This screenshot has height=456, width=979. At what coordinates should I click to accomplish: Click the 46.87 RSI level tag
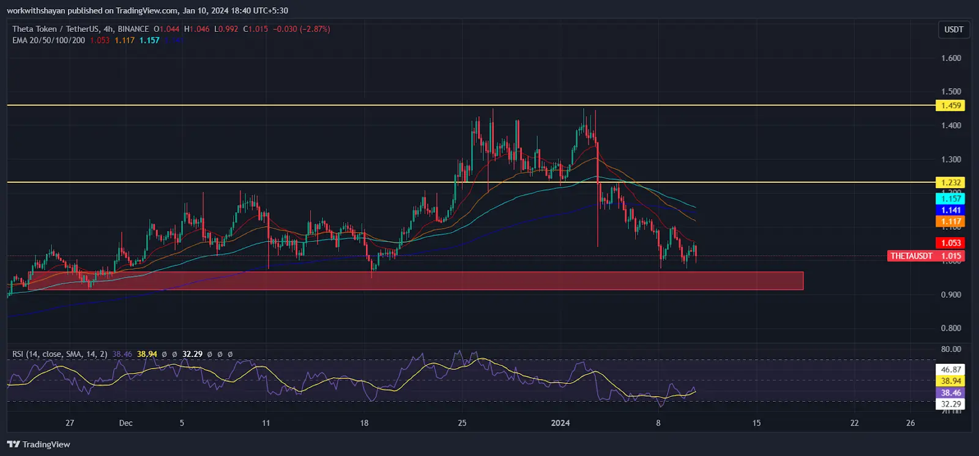950,370
